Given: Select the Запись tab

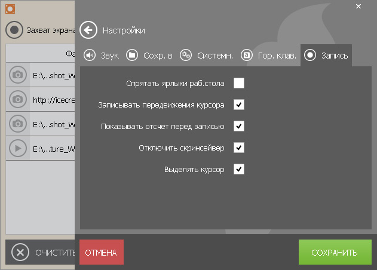Looking at the screenshot, I should tap(326, 56).
